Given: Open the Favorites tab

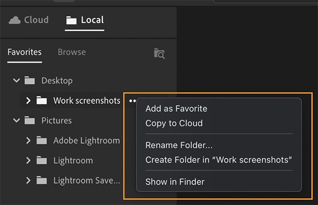Looking at the screenshot, I should pyautogui.click(x=24, y=52).
